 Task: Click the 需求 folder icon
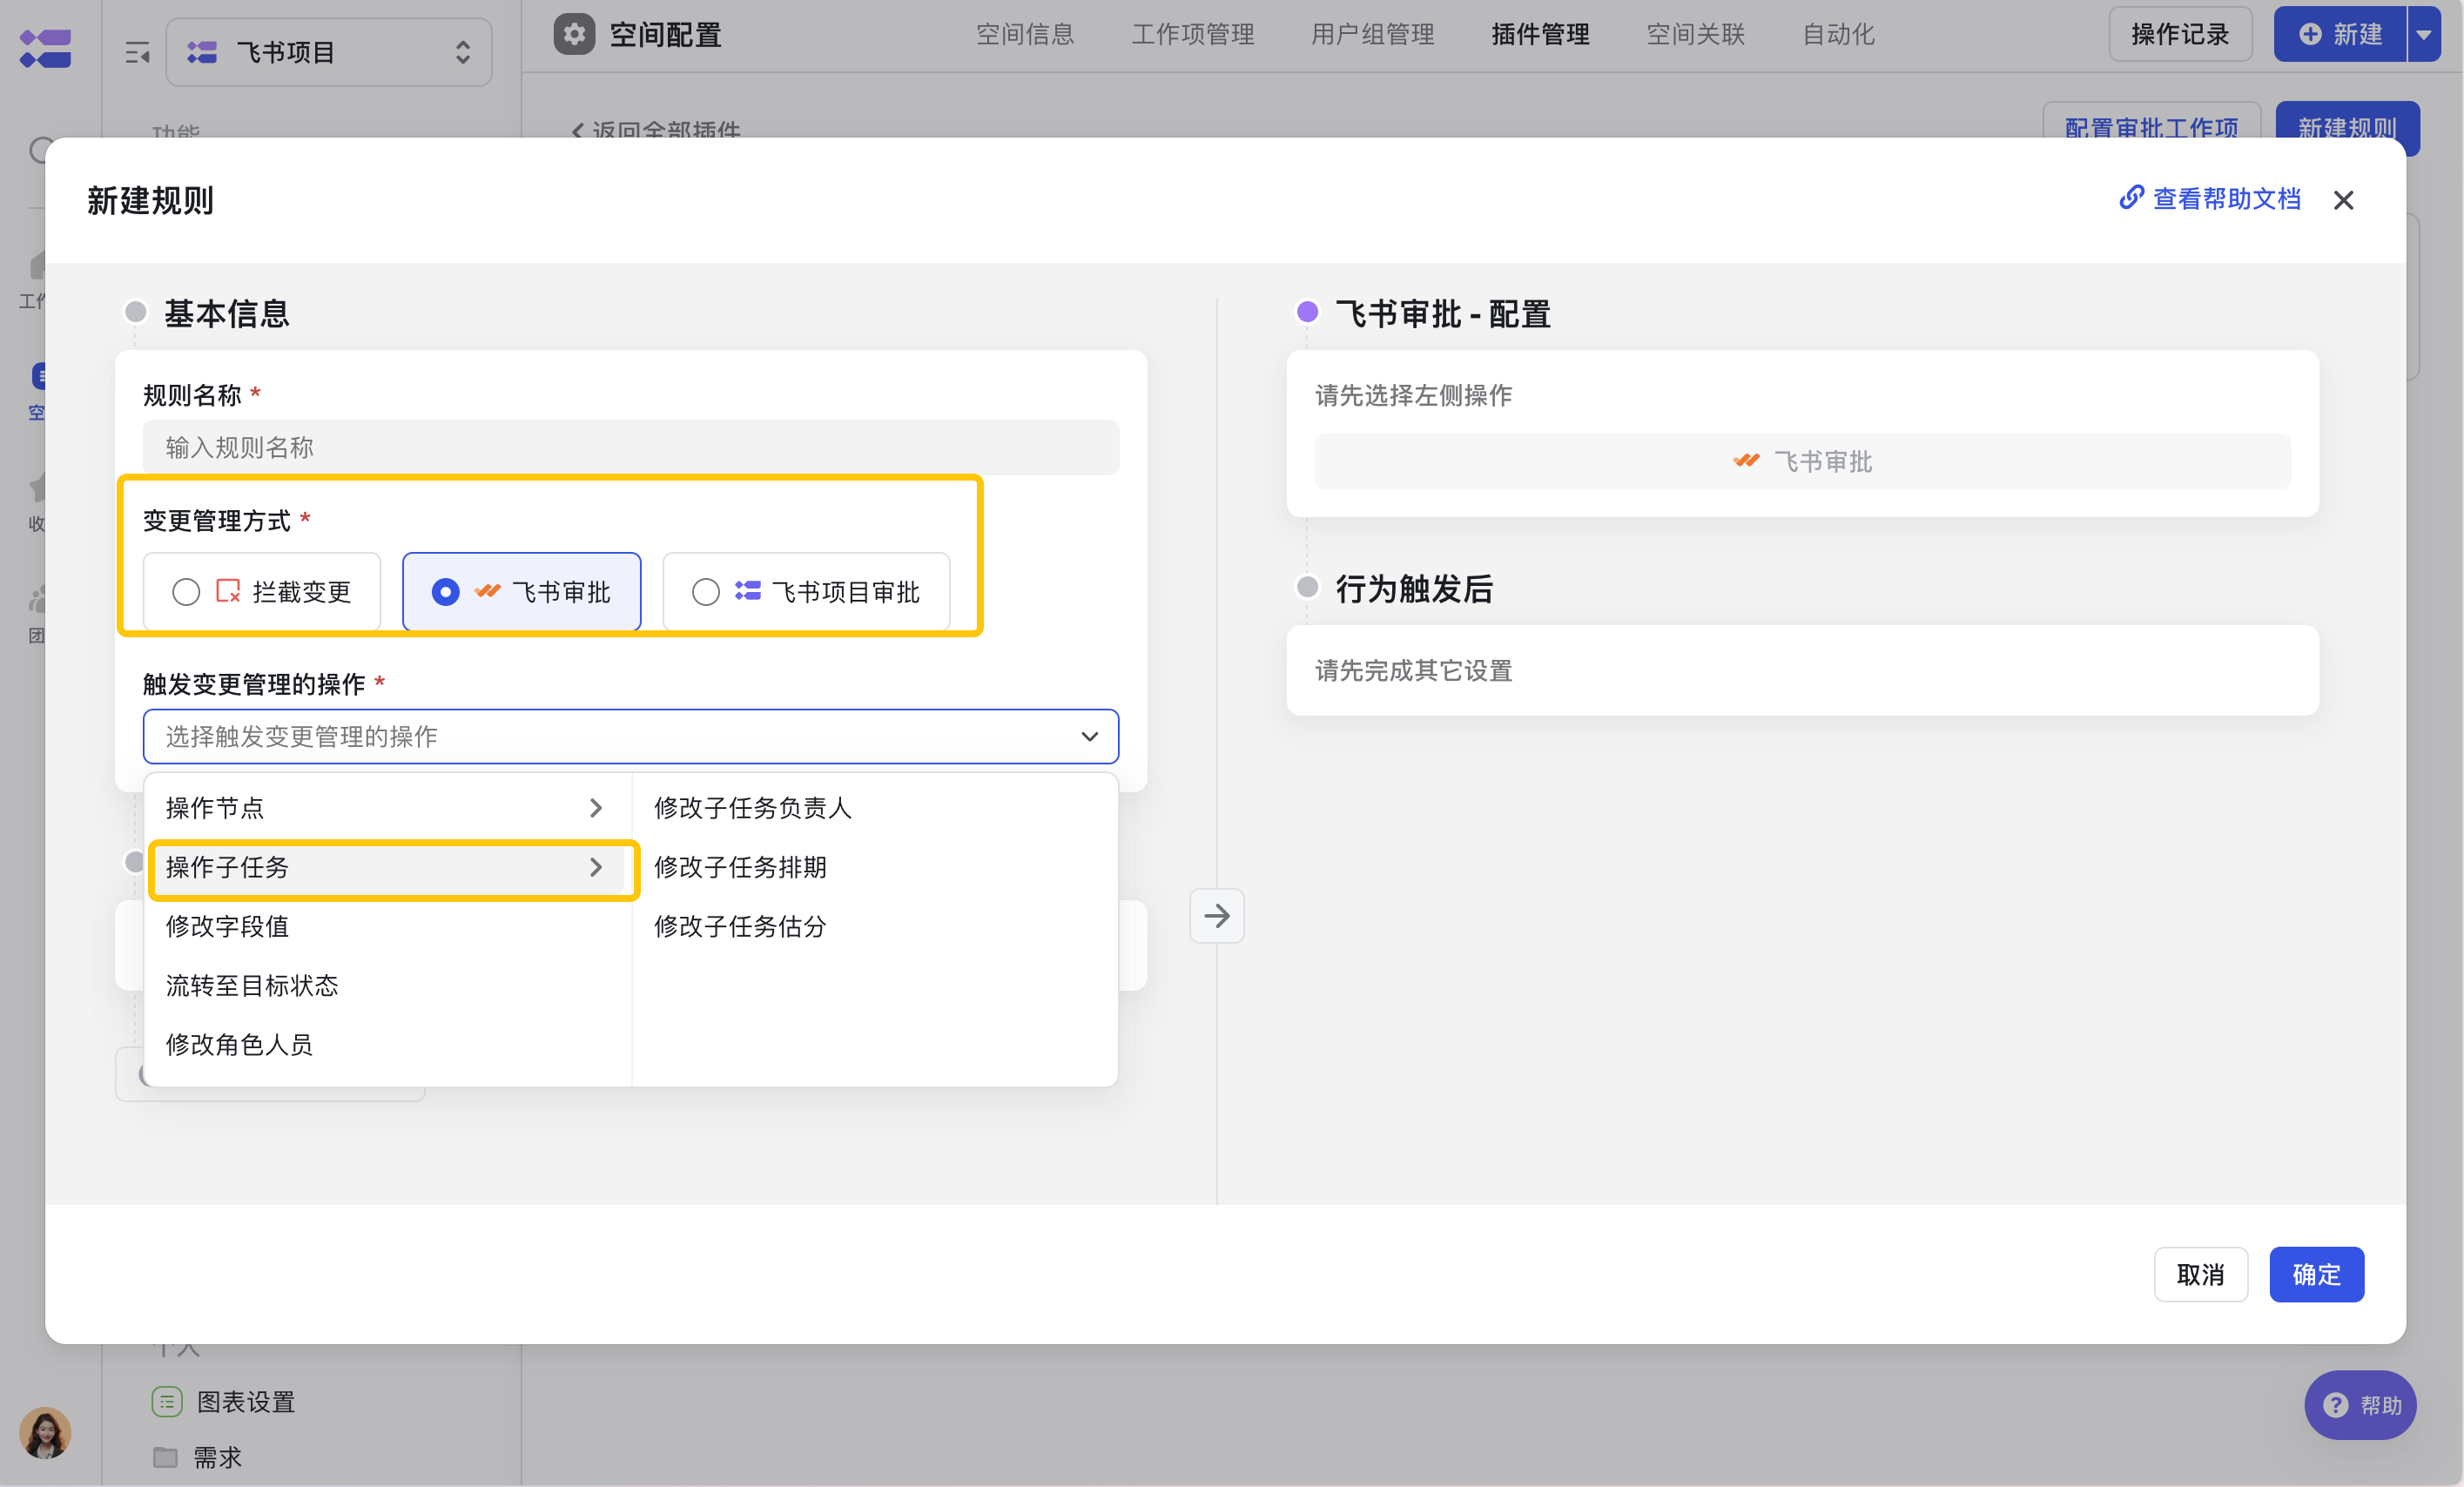tap(166, 1457)
